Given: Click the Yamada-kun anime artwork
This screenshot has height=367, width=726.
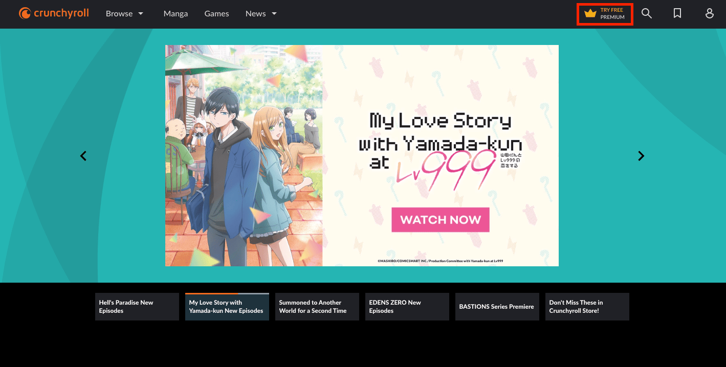Looking at the screenshot, I should click(x=244, y=155).
